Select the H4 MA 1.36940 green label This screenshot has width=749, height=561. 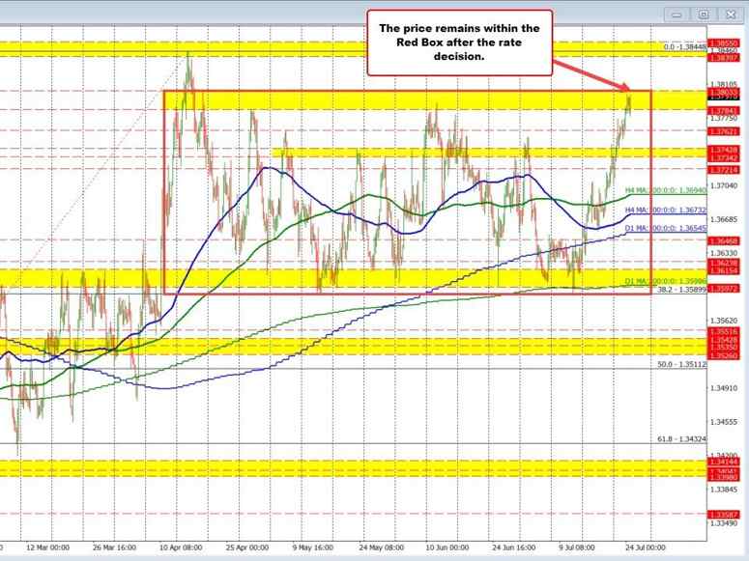(x=666, y=190)
